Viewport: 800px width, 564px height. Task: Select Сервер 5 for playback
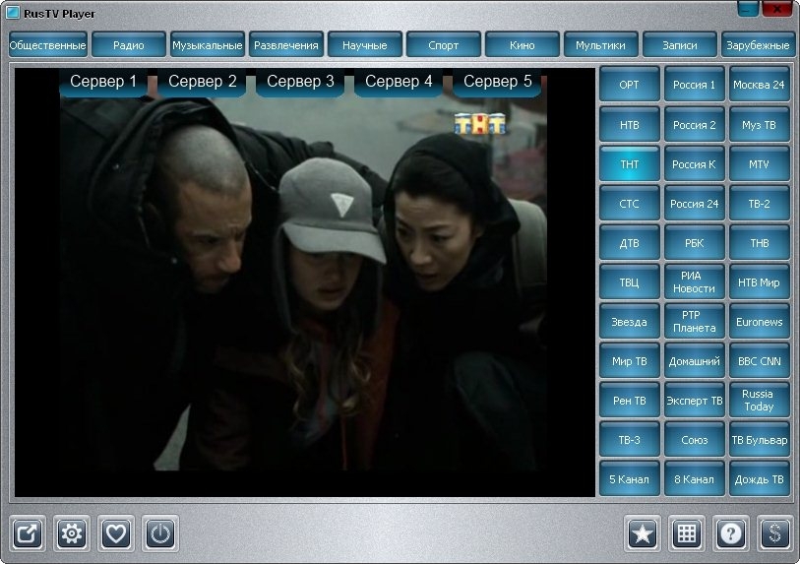pyautogui.click(x=497, y=82)
